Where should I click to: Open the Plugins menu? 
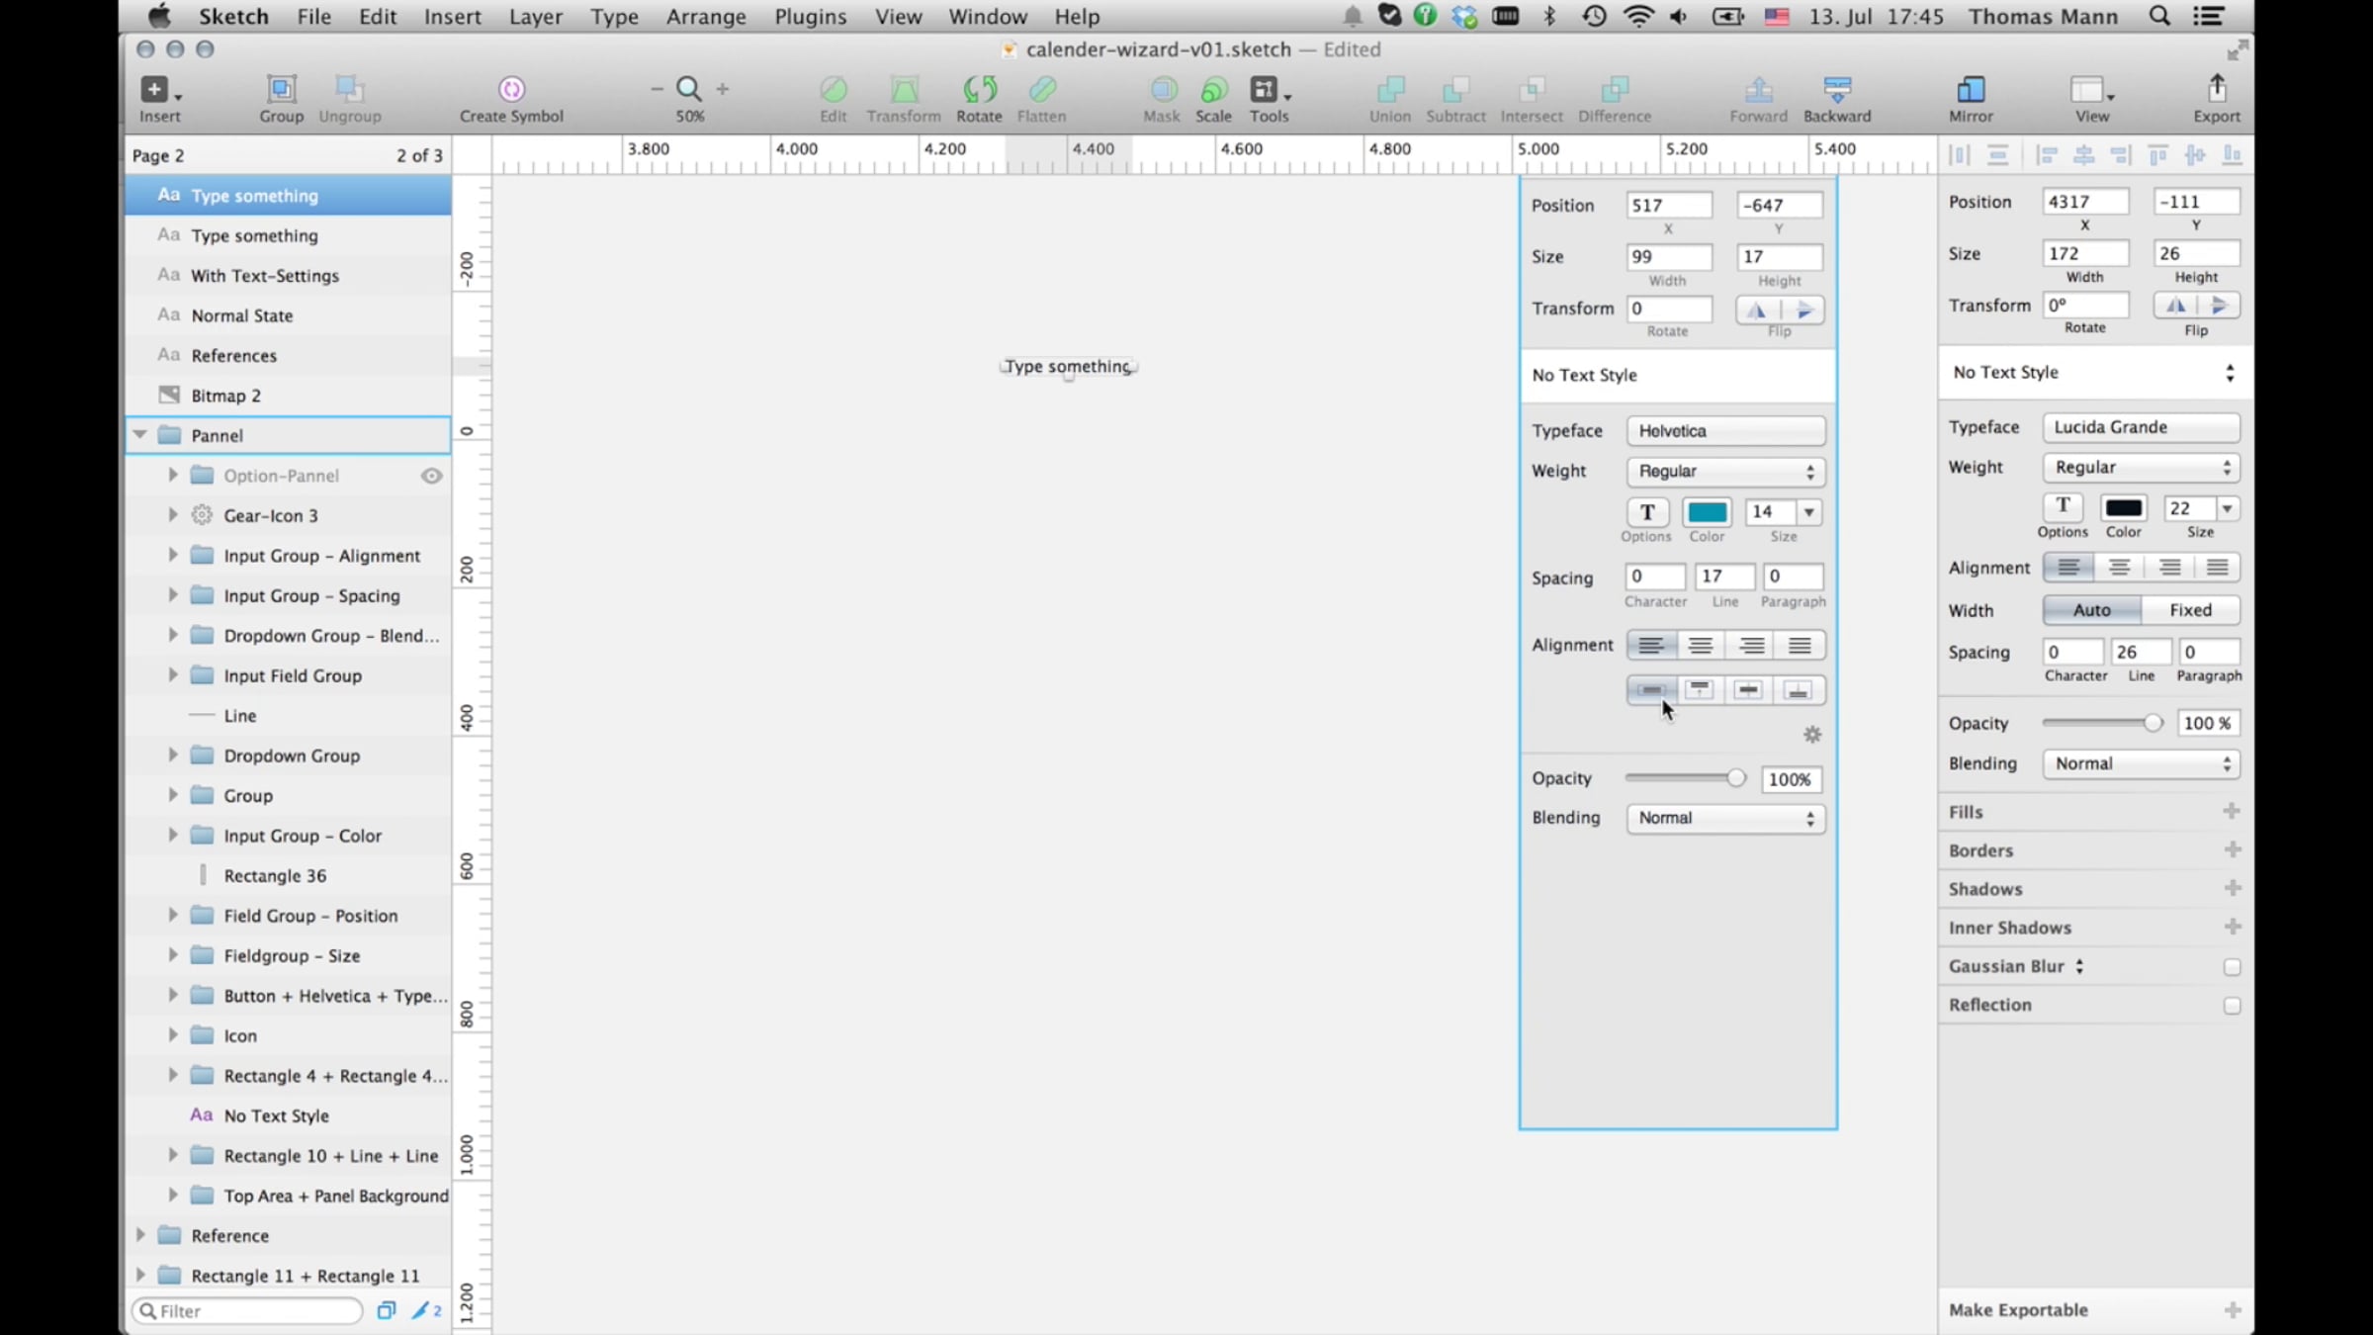click(x=810, y=17)
